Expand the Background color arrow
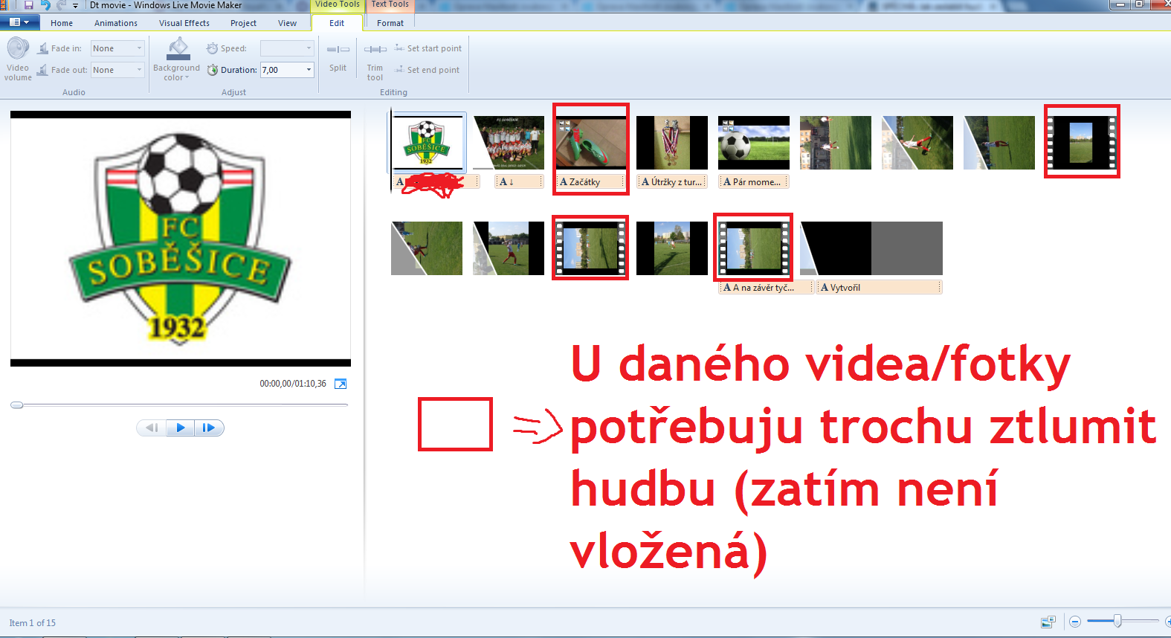 pyautogui.click(x=187, y=78)
